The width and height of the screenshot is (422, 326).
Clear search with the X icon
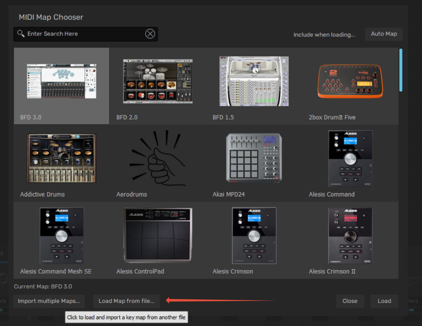pyautogui.click(x=150, y=34)
